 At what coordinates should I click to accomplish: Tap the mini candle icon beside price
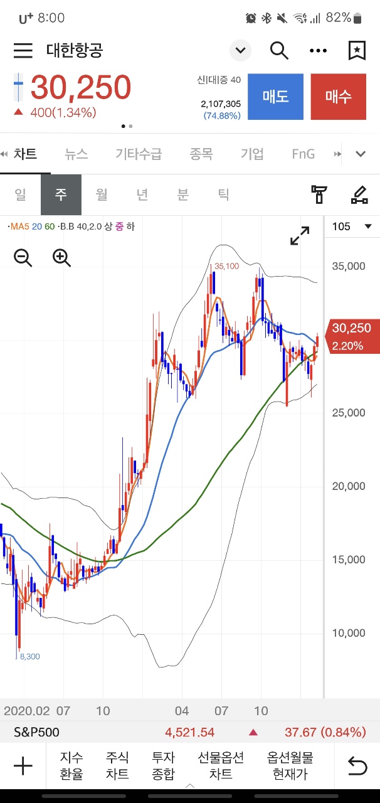[19, 88]
